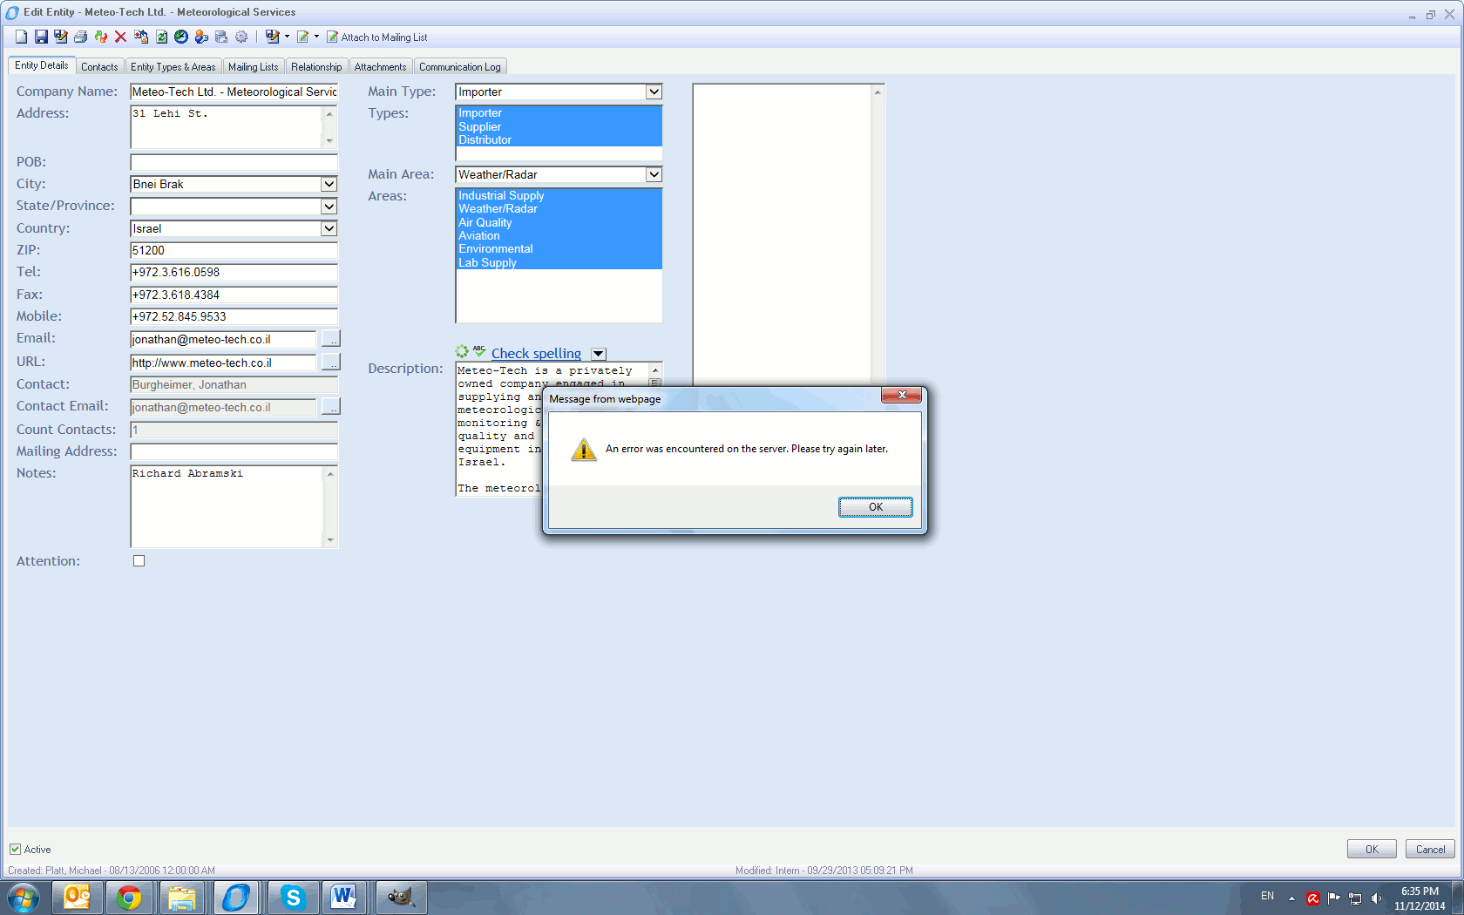This screenshot has width=1464, height=915.
Task: Click the Check spelling link
Action: [536, 353]
